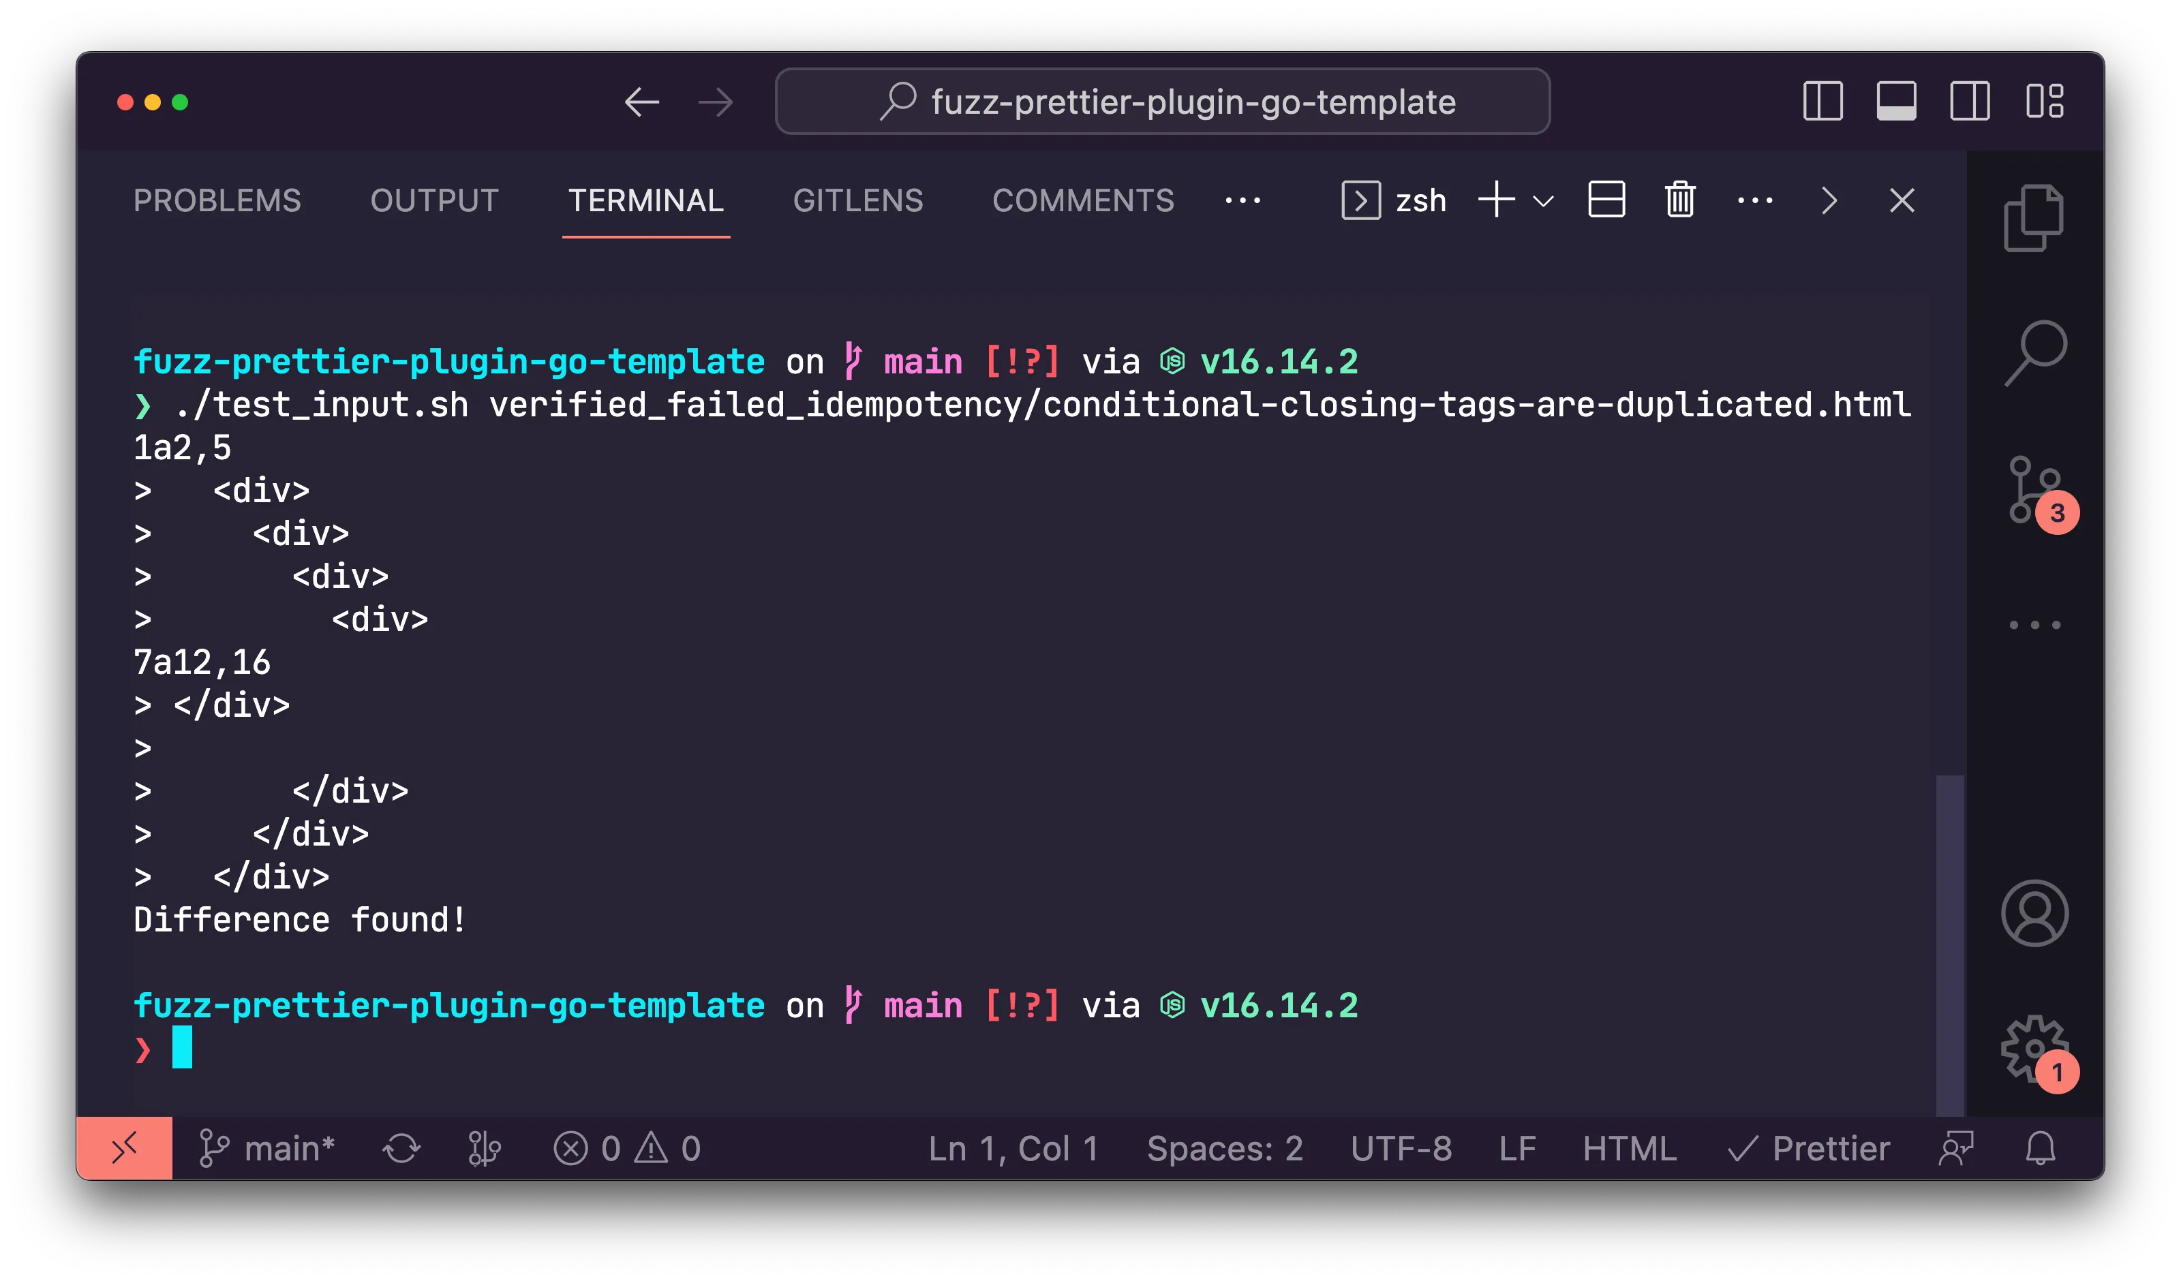Toggle bottom panel visibility

point(1895,102)
